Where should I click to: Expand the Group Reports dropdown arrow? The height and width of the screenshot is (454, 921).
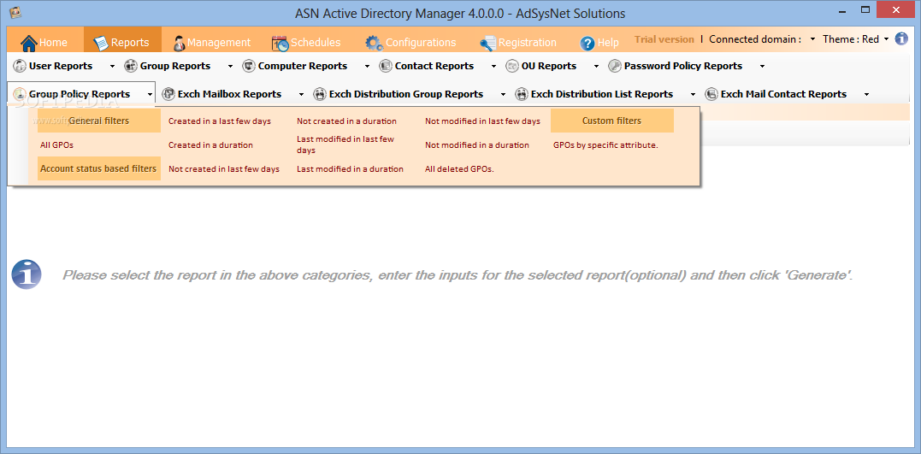(230, 67)
